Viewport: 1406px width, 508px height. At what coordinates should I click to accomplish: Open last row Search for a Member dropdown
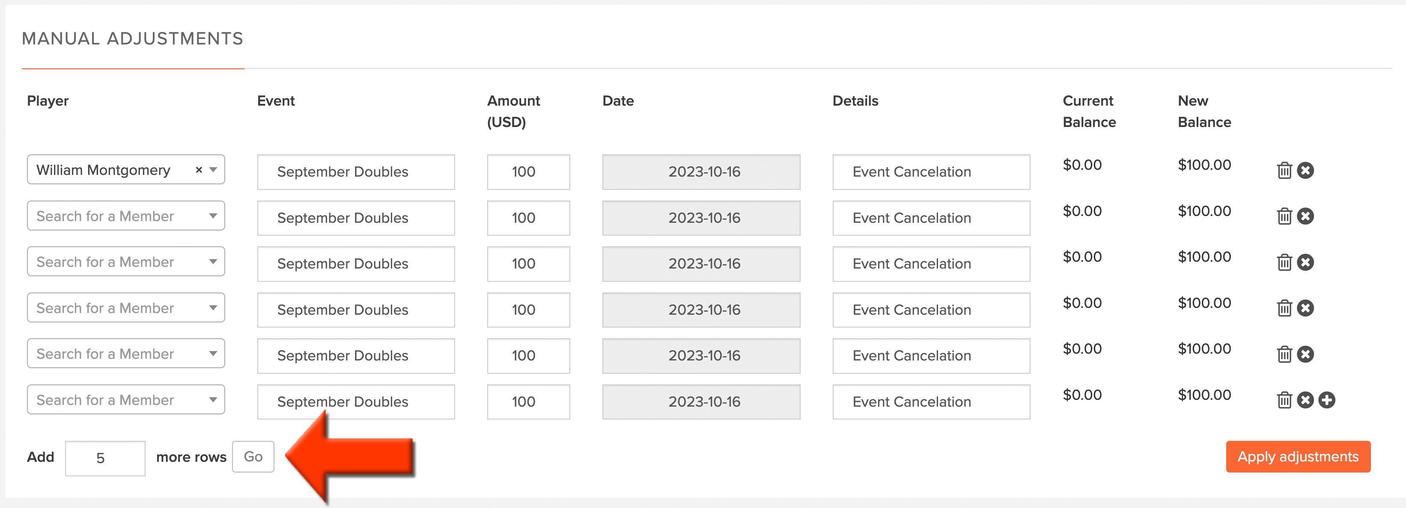coord(126,399)
